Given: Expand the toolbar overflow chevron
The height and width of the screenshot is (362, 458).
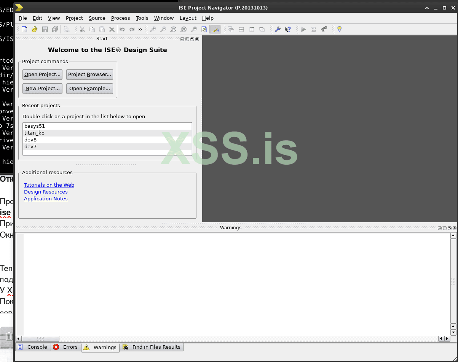Looking at the screenshot, I should pyautogui.click(x=140, y=29).
